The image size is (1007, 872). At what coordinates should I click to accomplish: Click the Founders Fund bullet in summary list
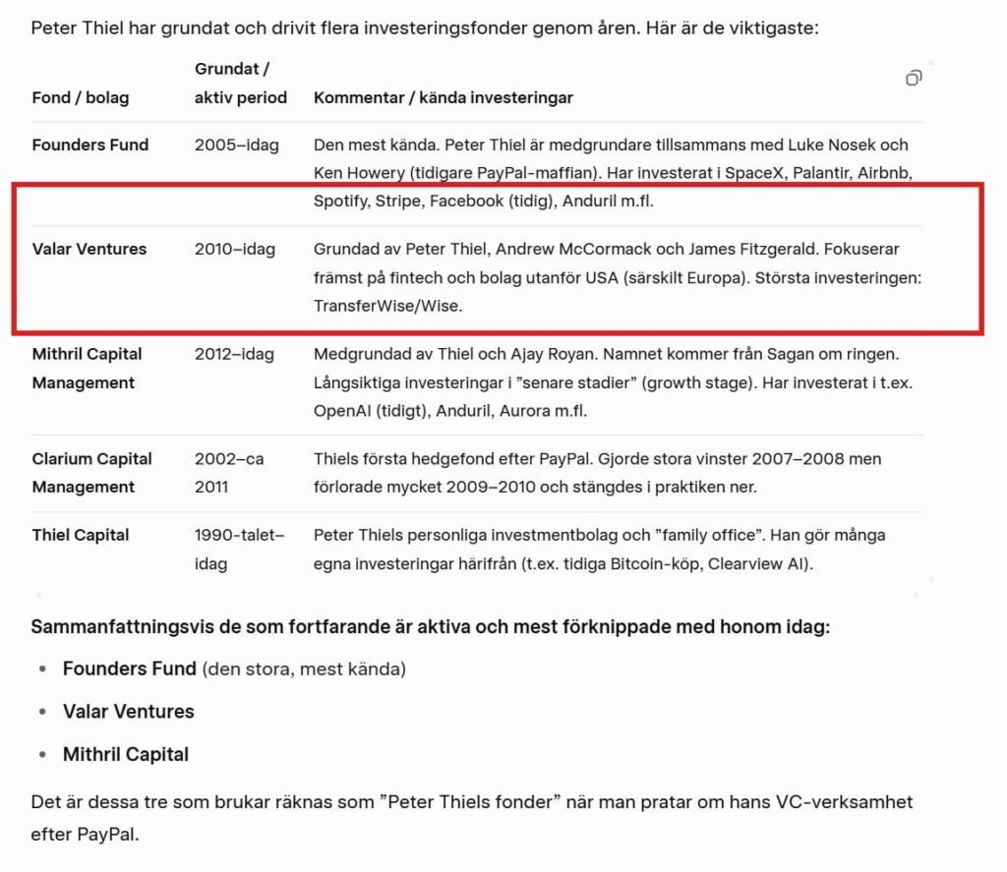[x=130, y=669]
